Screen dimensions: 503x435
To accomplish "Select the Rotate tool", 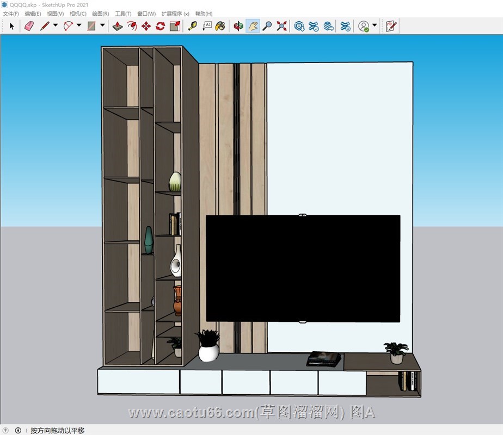I will click(x=160, y=26).
